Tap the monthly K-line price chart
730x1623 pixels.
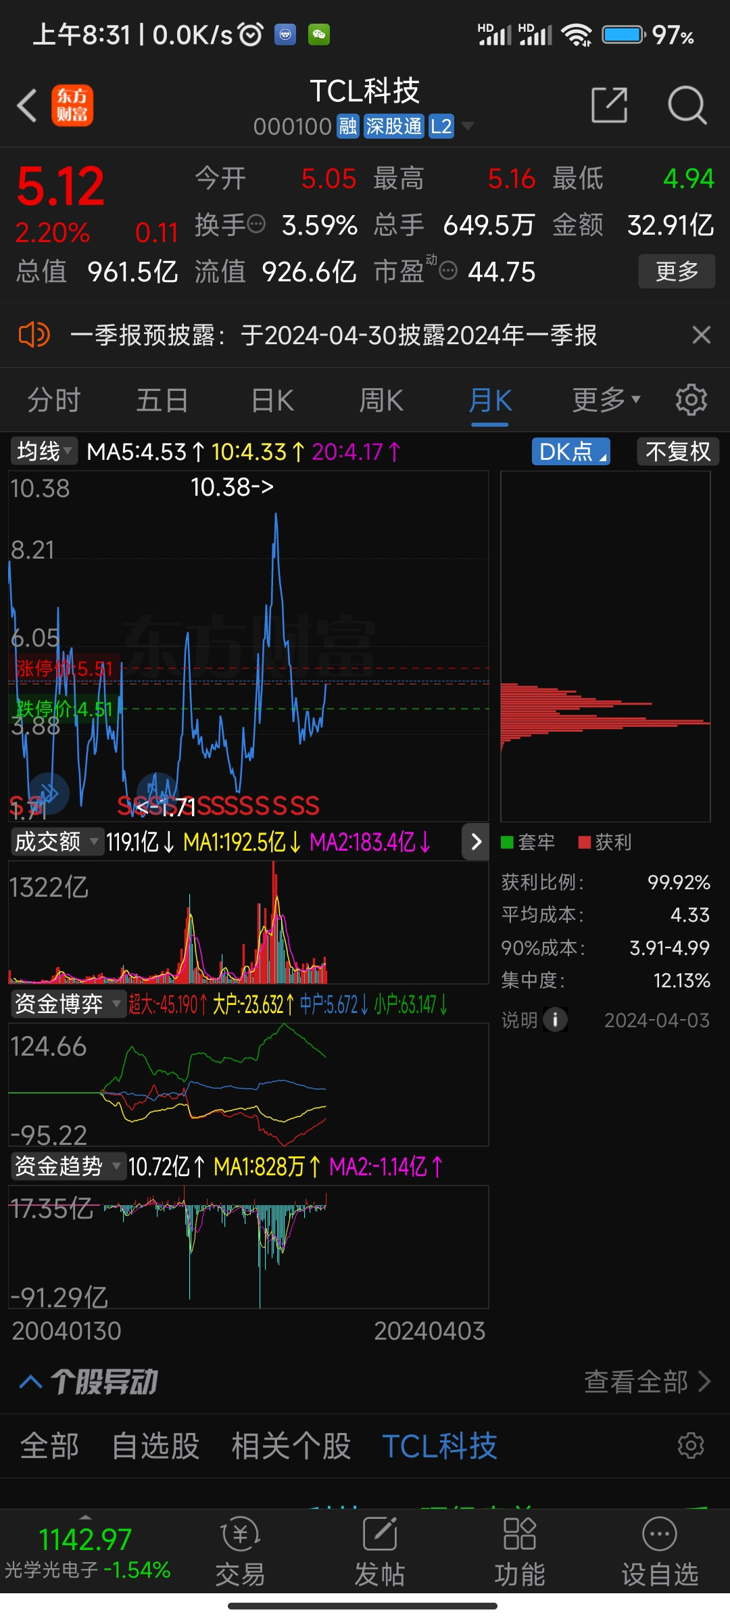(248, 646)
